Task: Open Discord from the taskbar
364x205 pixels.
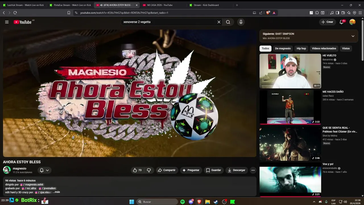Action: (x=191, y=202)
